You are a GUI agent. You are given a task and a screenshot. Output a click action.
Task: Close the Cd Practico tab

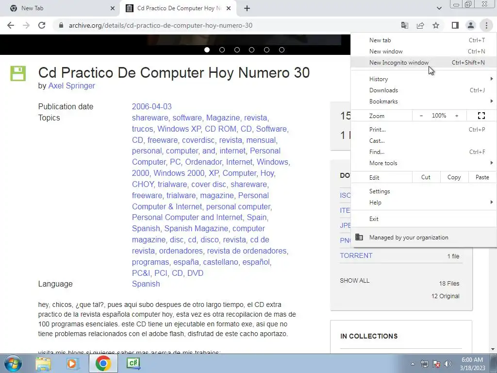tap(229, 8)
